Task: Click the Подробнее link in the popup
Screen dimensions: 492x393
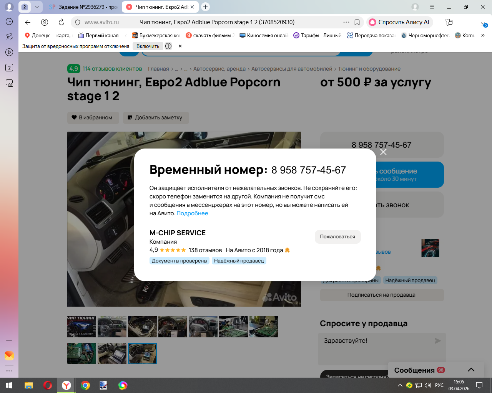Action: (192, 213)
